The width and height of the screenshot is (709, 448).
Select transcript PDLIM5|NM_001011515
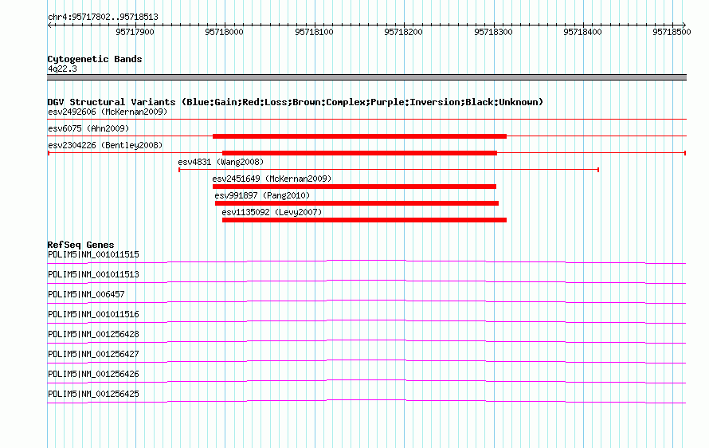(93, 255)
